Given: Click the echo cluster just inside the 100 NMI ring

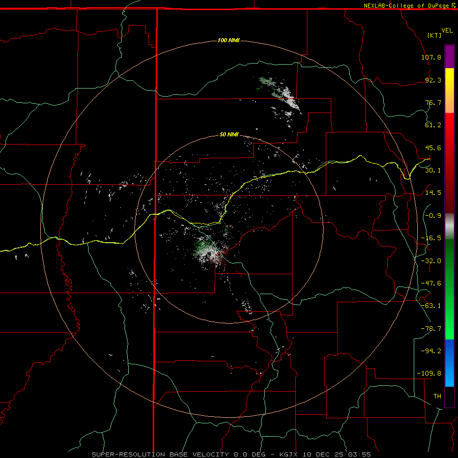Looking at the screenshot, I should pos(279,93).
